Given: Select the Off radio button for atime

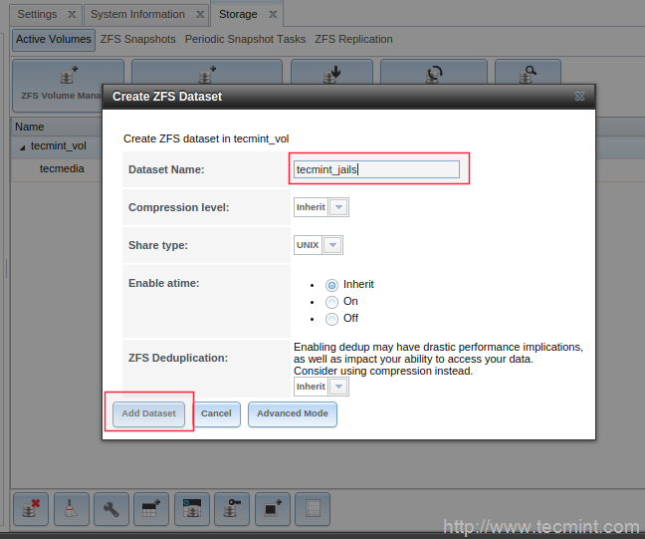Looking at the screenshot, I should [332, 319].
